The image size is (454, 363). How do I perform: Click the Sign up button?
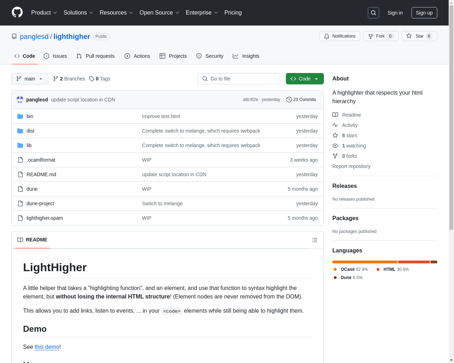coord(424,13)
